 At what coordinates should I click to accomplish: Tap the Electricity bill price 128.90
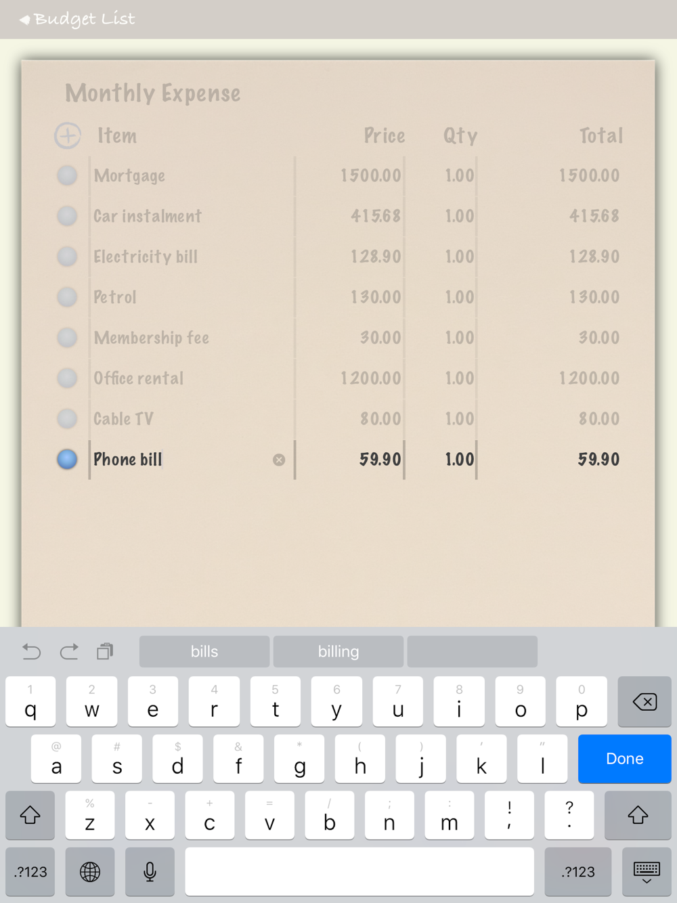376,257
